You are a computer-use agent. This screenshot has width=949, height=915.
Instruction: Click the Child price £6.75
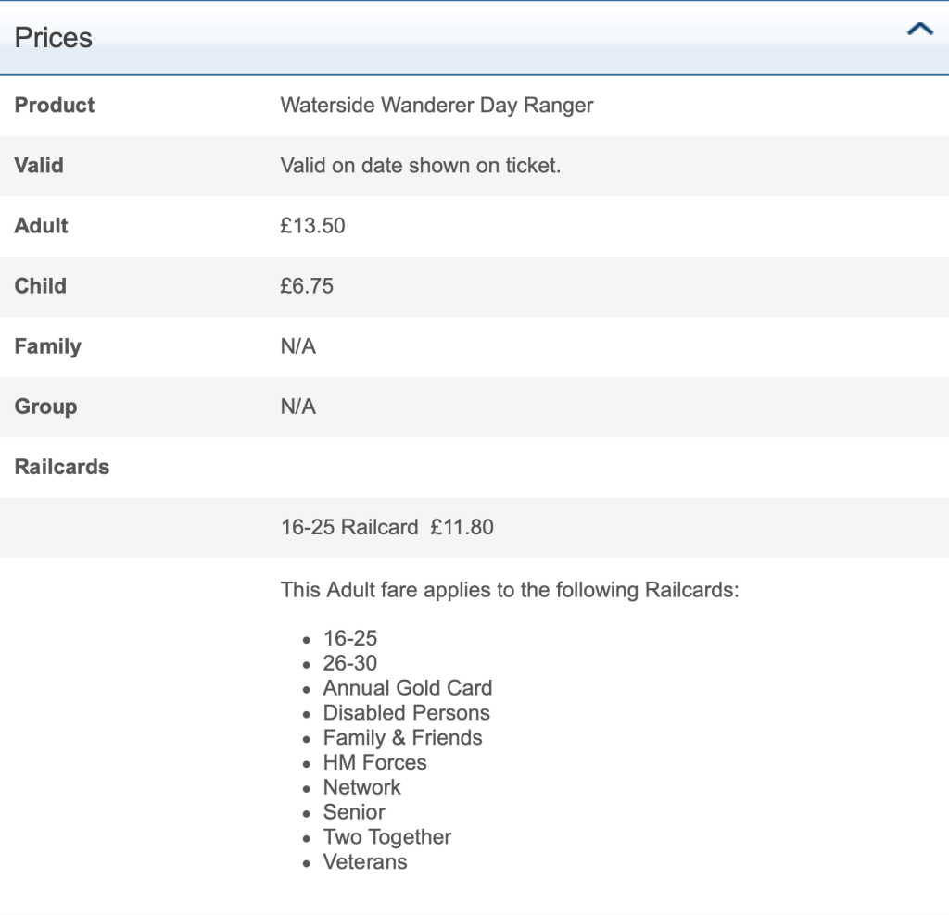pyautogui.click(x=307, y=286)
